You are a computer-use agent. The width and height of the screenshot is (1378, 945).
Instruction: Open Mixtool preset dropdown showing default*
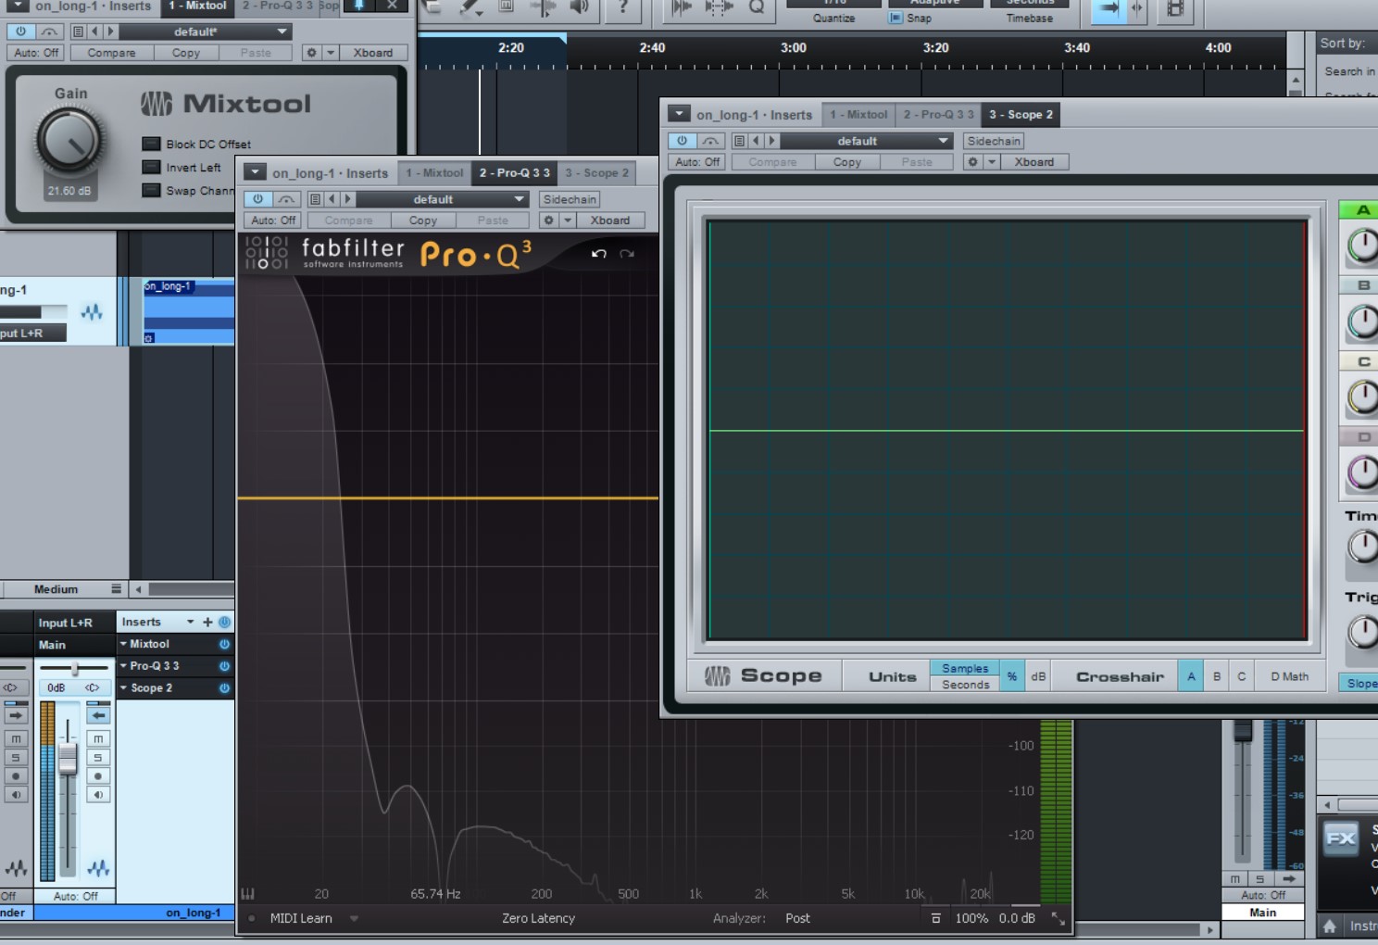click(x=206, y=31)
